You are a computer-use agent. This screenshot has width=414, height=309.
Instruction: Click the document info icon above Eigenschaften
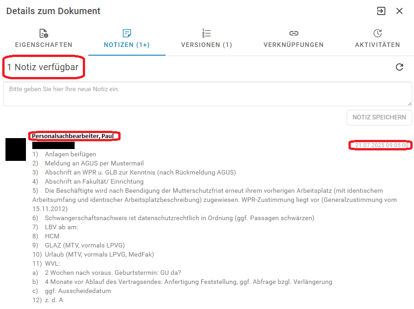click(x=44, y=33)
